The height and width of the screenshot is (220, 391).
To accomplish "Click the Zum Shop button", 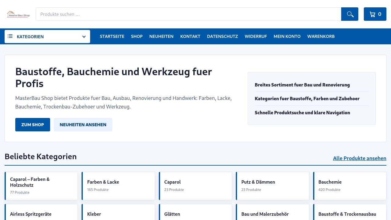I will pos(33,125).
